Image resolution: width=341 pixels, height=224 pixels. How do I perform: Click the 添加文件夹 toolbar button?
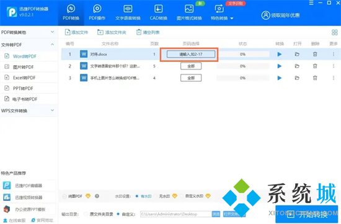(x=112, y=32)
